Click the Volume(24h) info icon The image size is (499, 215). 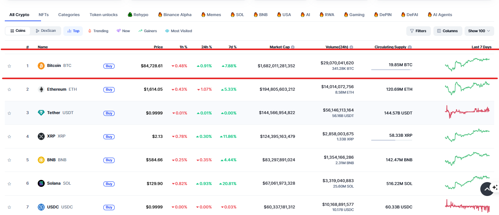tap(351, 47)
